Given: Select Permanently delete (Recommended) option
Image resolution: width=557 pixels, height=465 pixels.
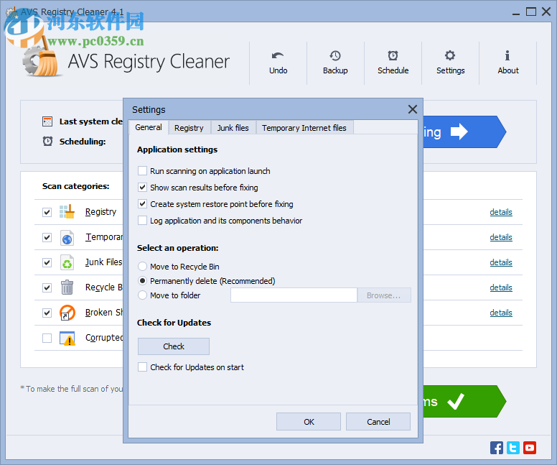Looking at the screenshot, I should (x=142, y=281).
